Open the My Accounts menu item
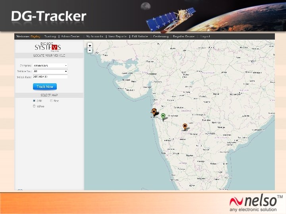Viewport: 286px width, 214px height. 95,36
